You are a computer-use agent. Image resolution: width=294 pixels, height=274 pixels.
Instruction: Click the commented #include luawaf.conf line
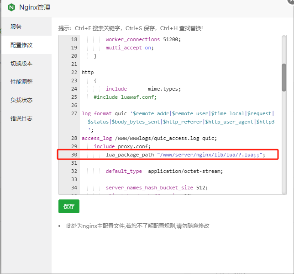tap(125, 97)
